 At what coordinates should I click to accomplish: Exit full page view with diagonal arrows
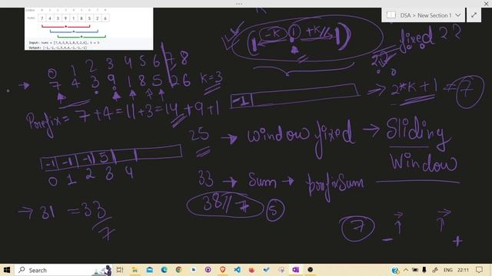(474, 15)
